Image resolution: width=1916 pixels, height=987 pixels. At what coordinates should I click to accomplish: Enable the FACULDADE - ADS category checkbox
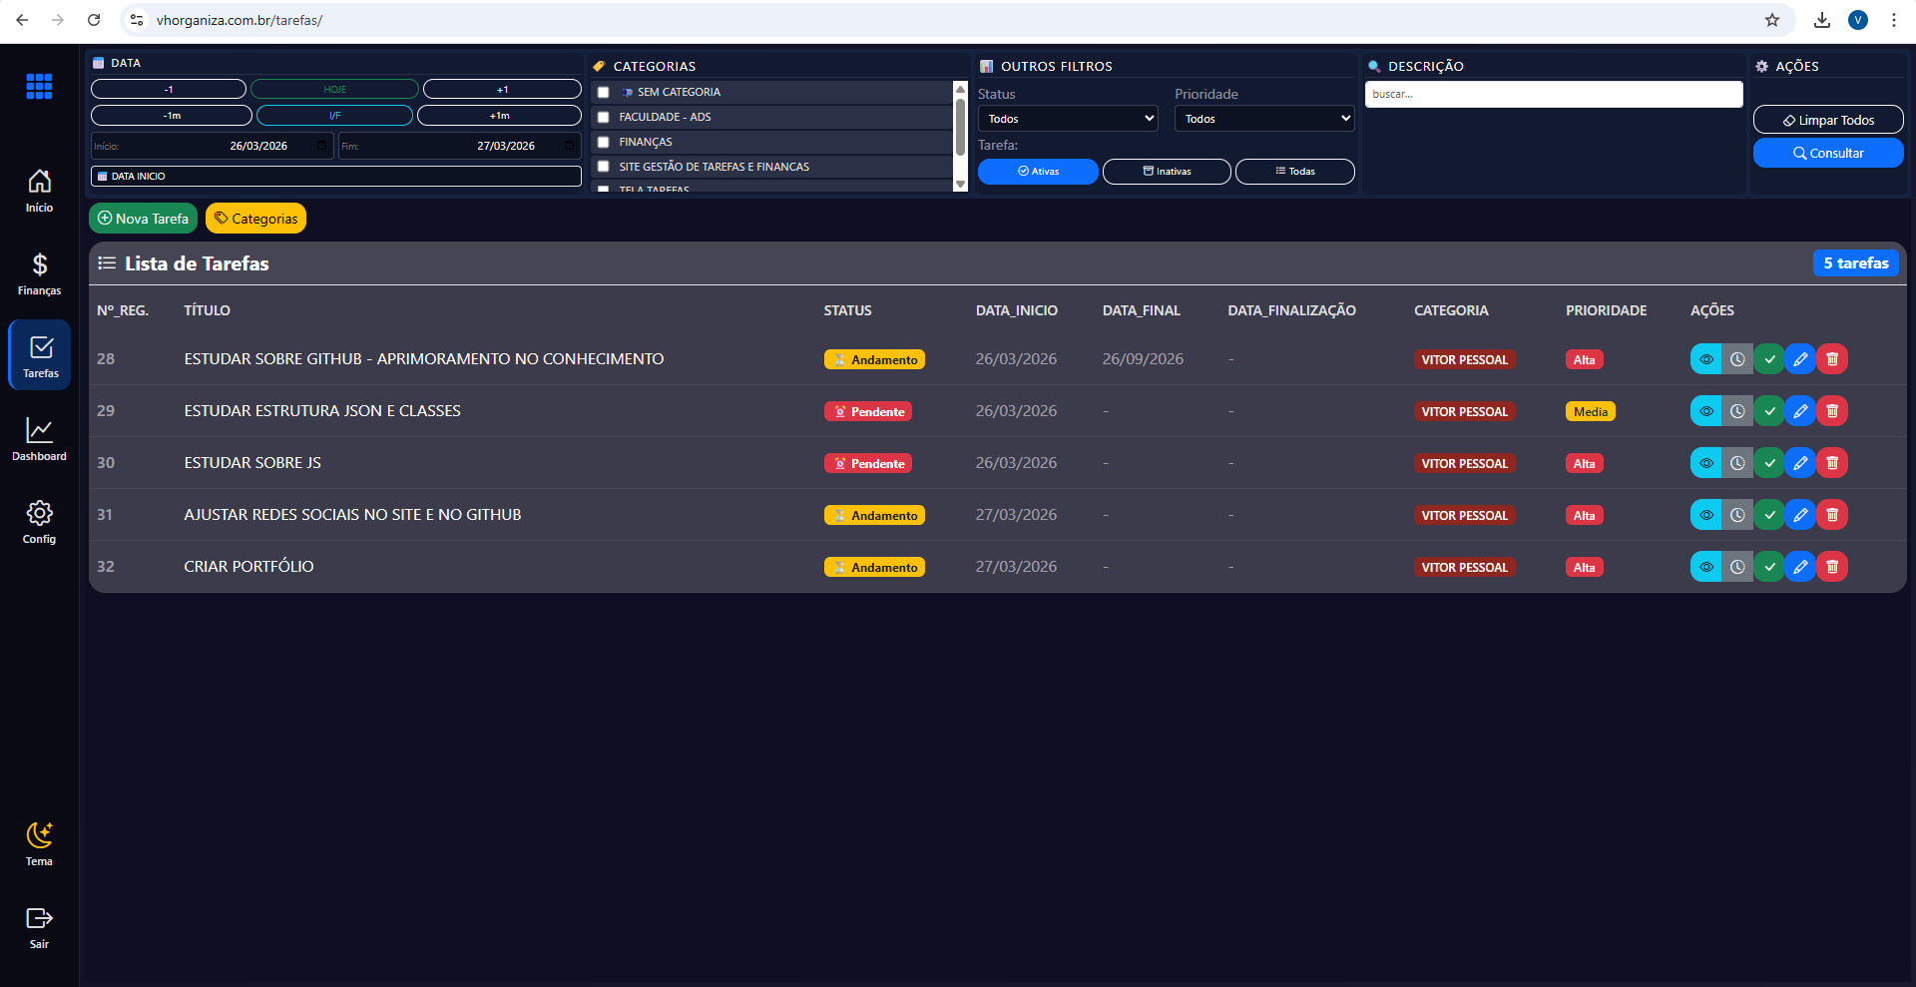[604, 117]
